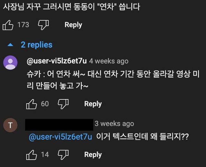Image resolution: width=206 pixels, height=167 pixels.
Task: Dislike the reply starting with 슈카
Action: 63,104
